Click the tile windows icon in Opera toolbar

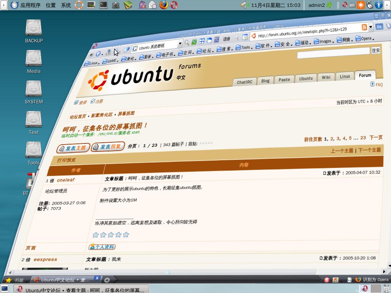[202, 41]
